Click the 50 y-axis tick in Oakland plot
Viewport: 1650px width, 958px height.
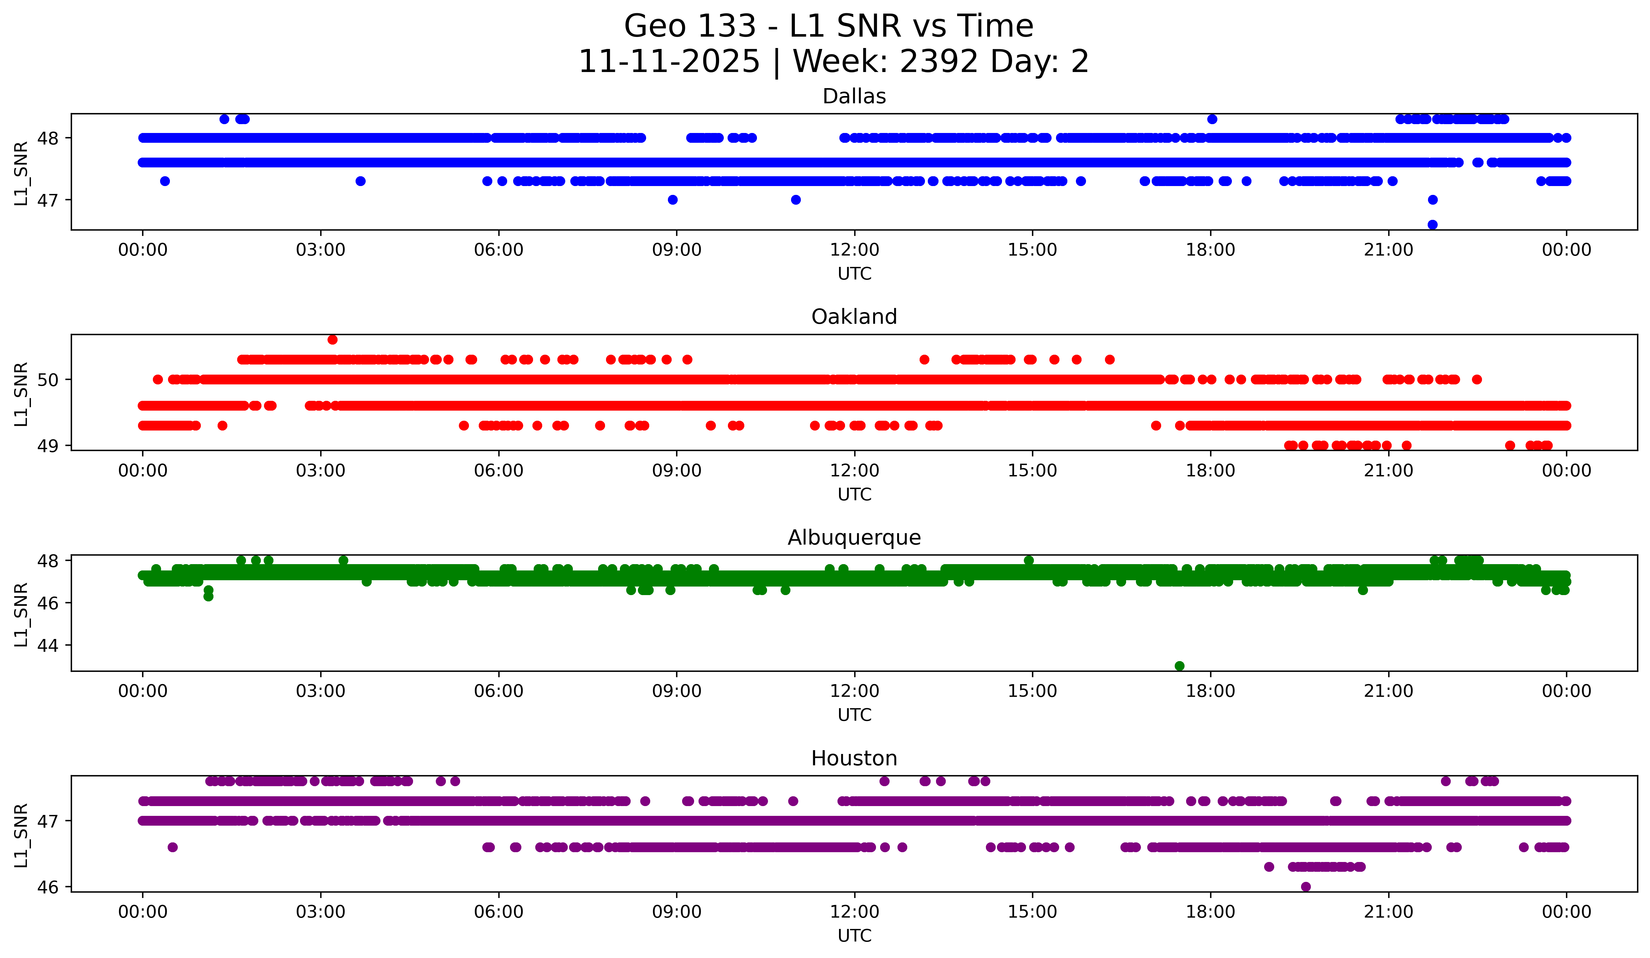click(48, 380)
